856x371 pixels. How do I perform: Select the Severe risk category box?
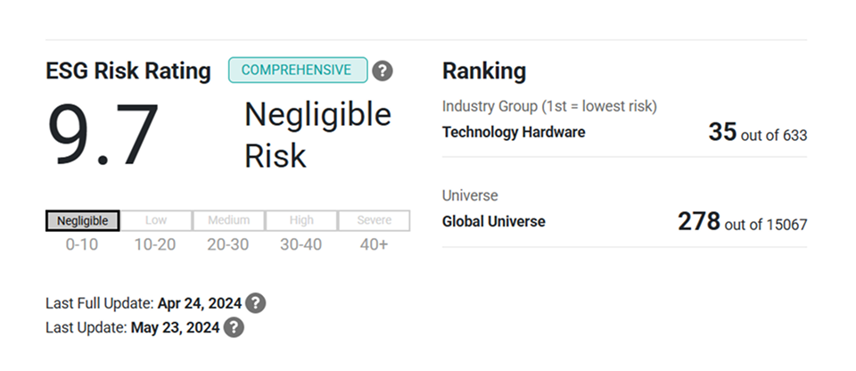tap(374, 221)
